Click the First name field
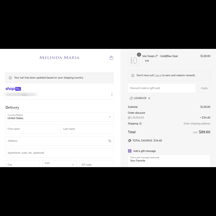The width and height of the screenshot is (216, 216). coord(32,129)
